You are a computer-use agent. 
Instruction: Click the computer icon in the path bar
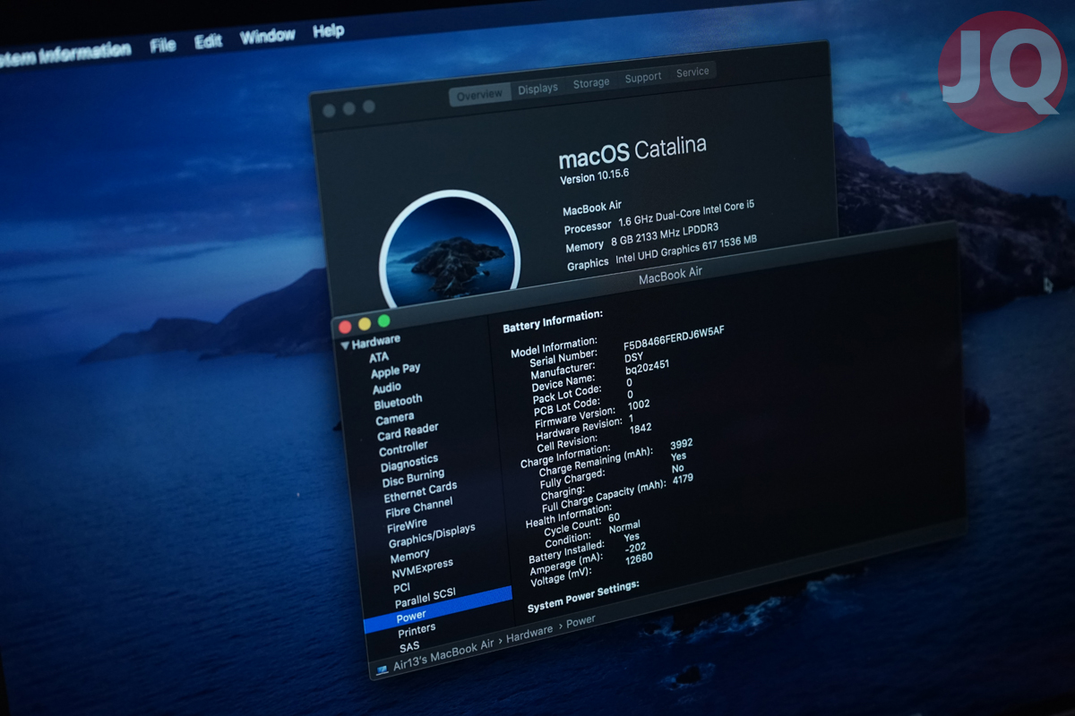tap(382, 669)
